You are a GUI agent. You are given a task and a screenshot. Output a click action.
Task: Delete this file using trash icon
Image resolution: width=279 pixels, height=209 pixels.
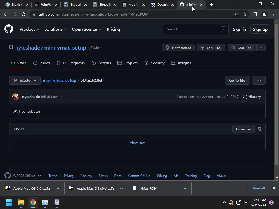[260, 129]
